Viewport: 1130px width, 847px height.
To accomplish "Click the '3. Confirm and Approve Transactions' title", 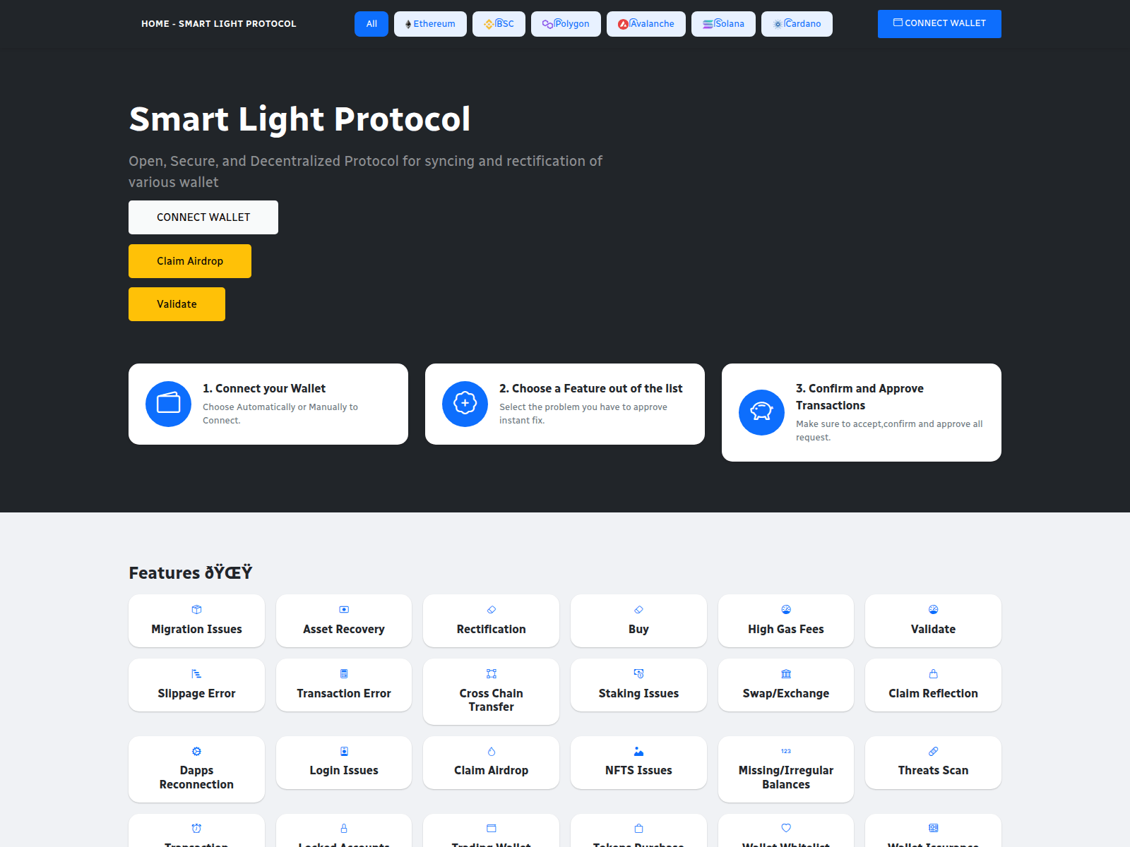I will click(x=860, y=397).
